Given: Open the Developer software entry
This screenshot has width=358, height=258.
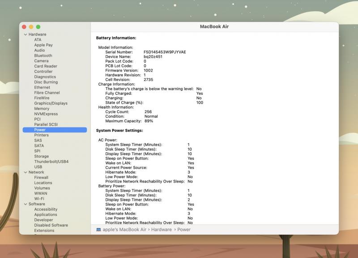Looking at the screenshot, I should pos(43,220).
